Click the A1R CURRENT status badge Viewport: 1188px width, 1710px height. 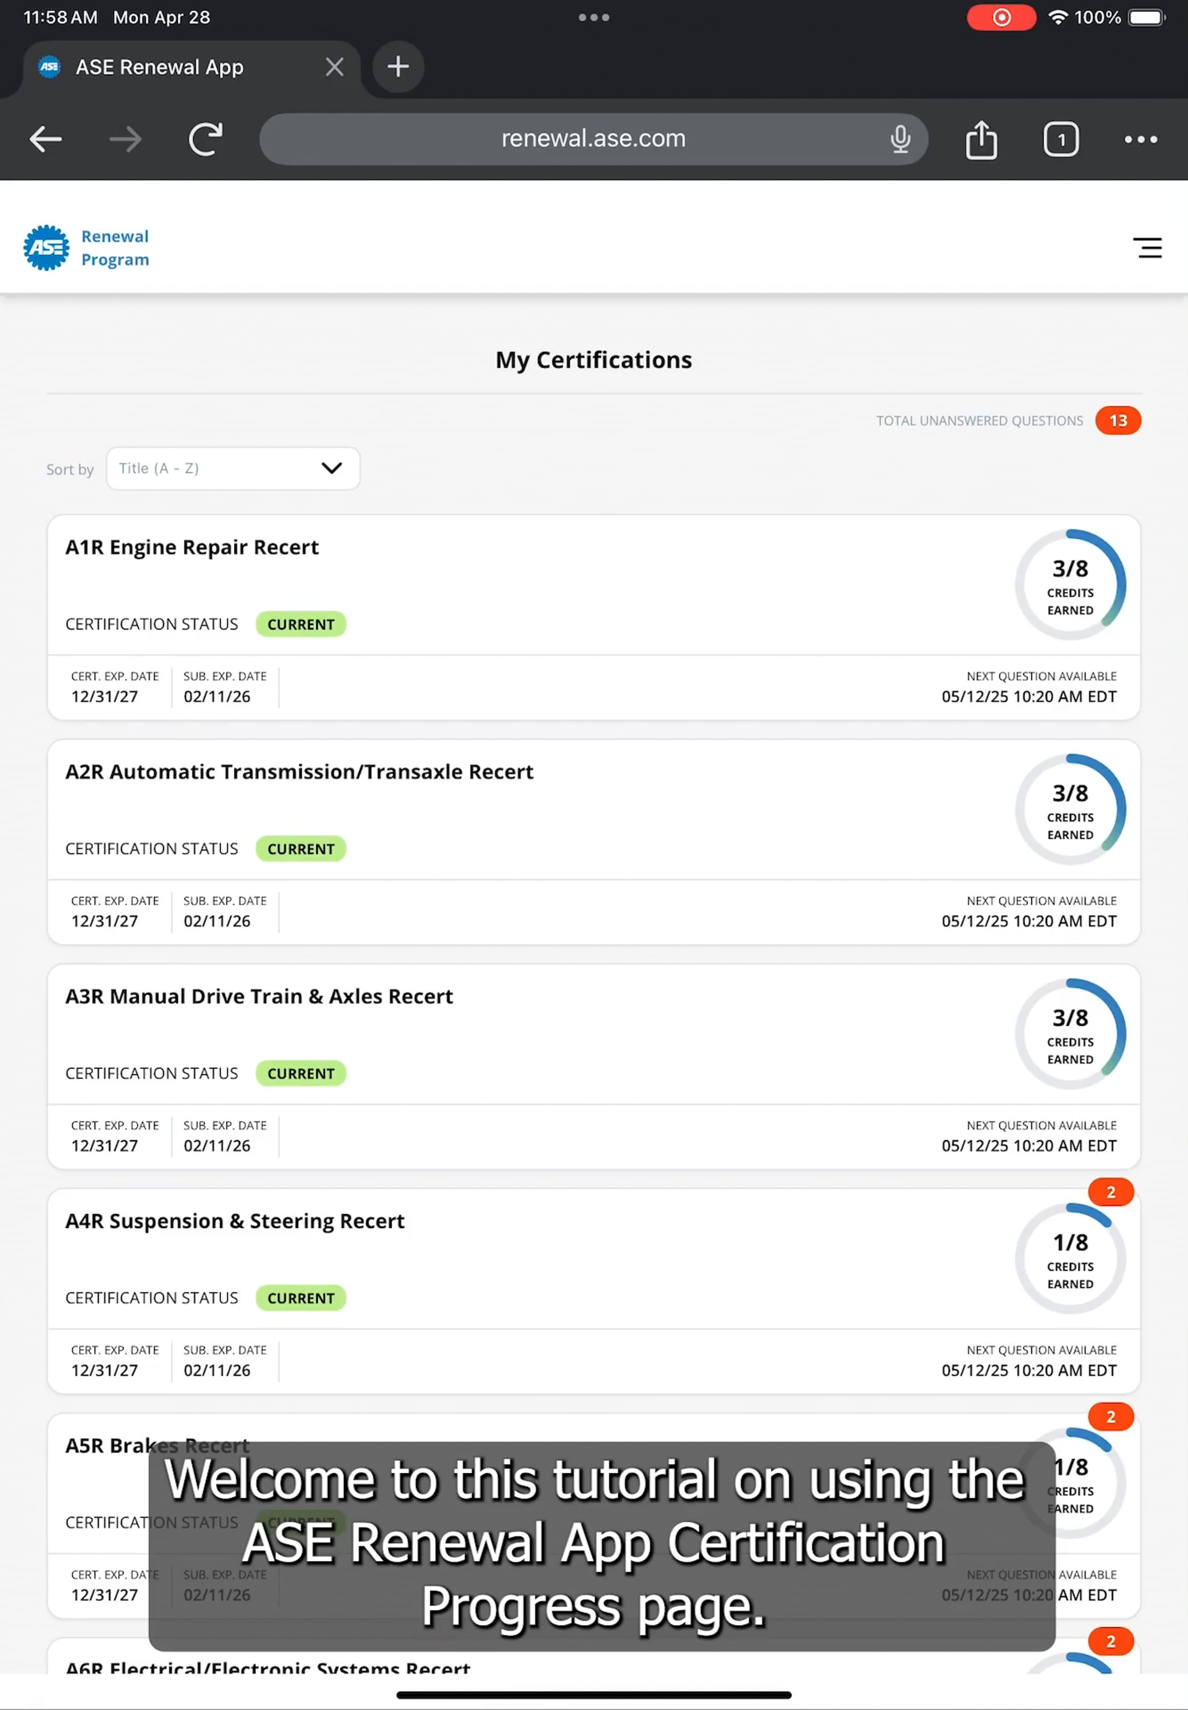[x=301, y=625]
